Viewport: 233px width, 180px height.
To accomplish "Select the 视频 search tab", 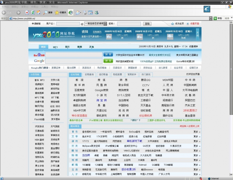I will coord(80,47).
